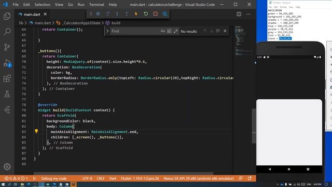Close the main.dart tab
The height and width of the screenshot is (187, 332).
point(45,14)
